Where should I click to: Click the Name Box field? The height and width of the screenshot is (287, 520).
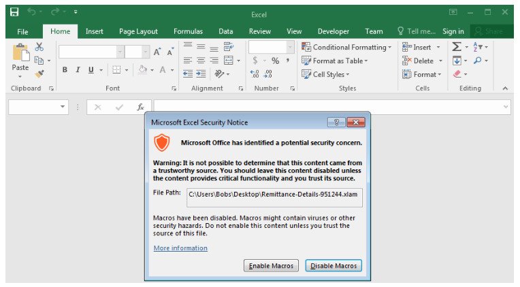[x=38, y=107]
